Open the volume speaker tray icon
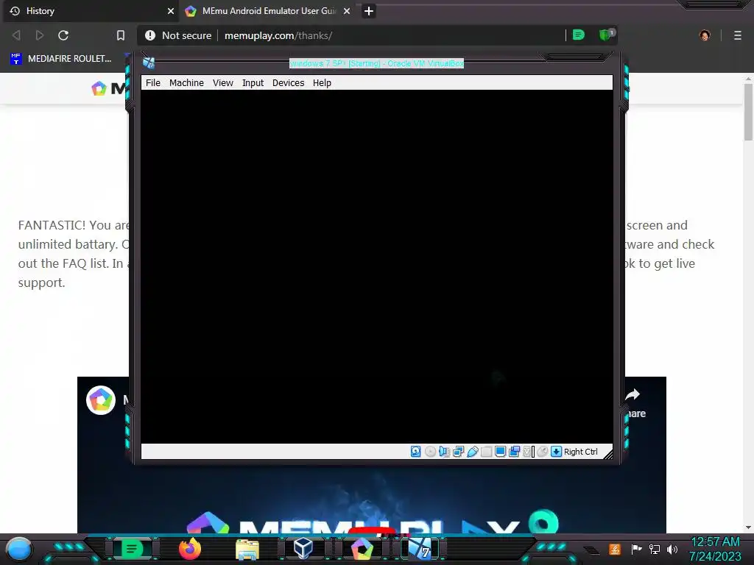 pos(672,549)
